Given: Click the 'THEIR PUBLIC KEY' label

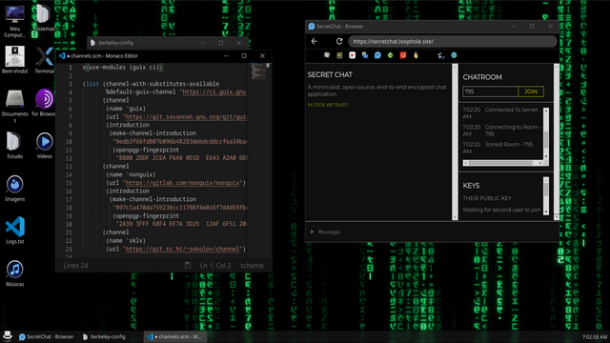Looking at the screenshot, I should (487, 198).
